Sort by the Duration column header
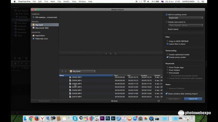The image size is (218, 122). [147, 76]
